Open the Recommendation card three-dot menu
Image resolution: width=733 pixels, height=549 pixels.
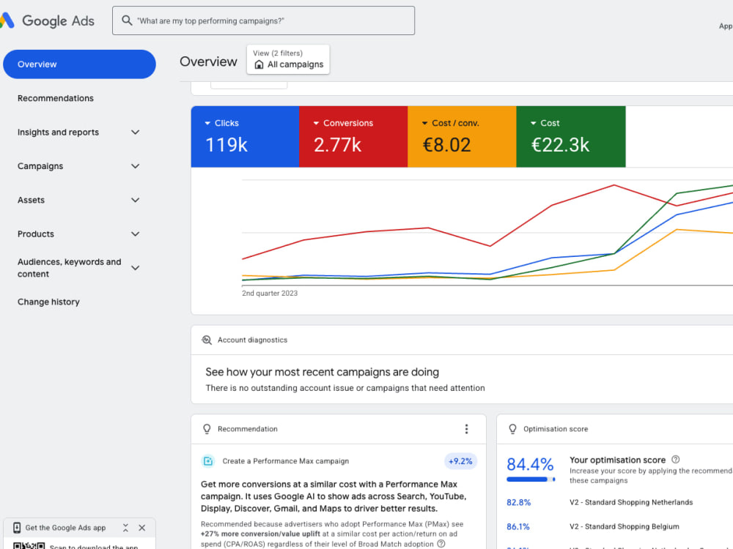466,428
